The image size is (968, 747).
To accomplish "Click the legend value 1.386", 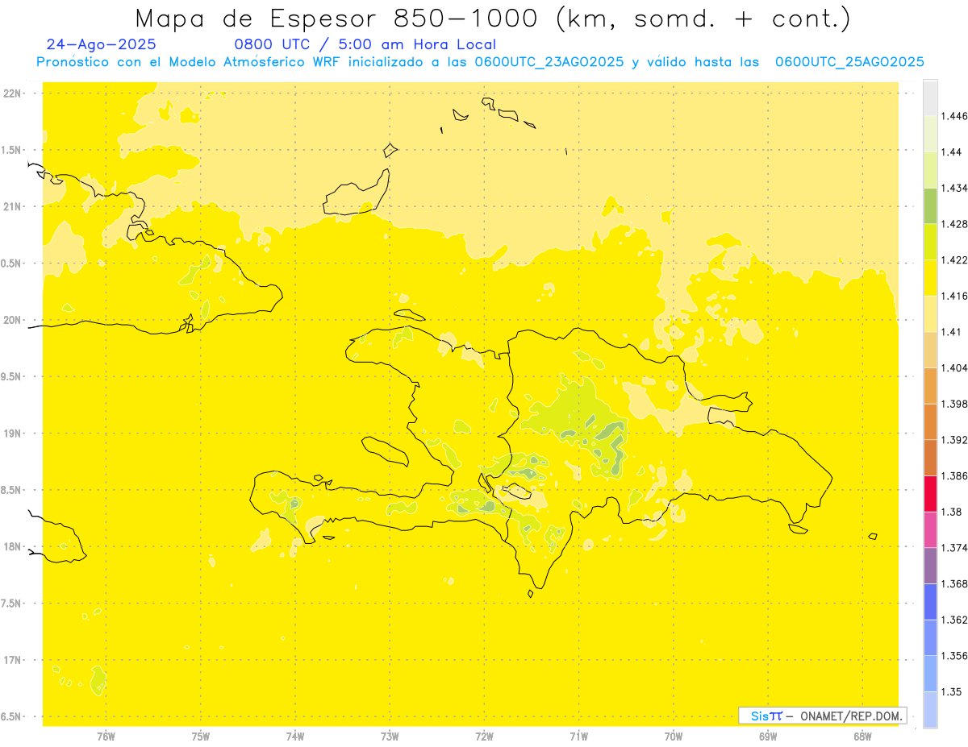I will (954, 476).
